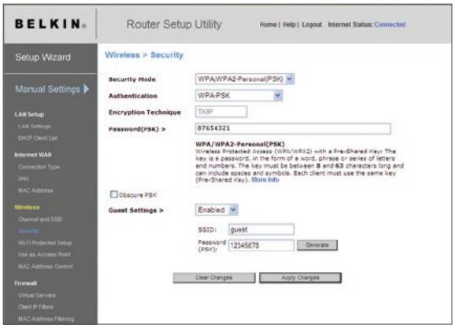456x328 pixels.
Task: Open the Security Mode dropdown
Action: point(245,79)
